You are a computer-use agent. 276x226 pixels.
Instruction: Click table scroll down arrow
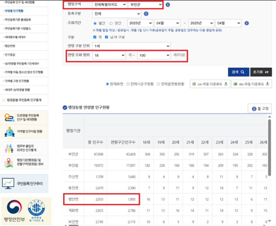pyautogui.click(x=269, y=221)
